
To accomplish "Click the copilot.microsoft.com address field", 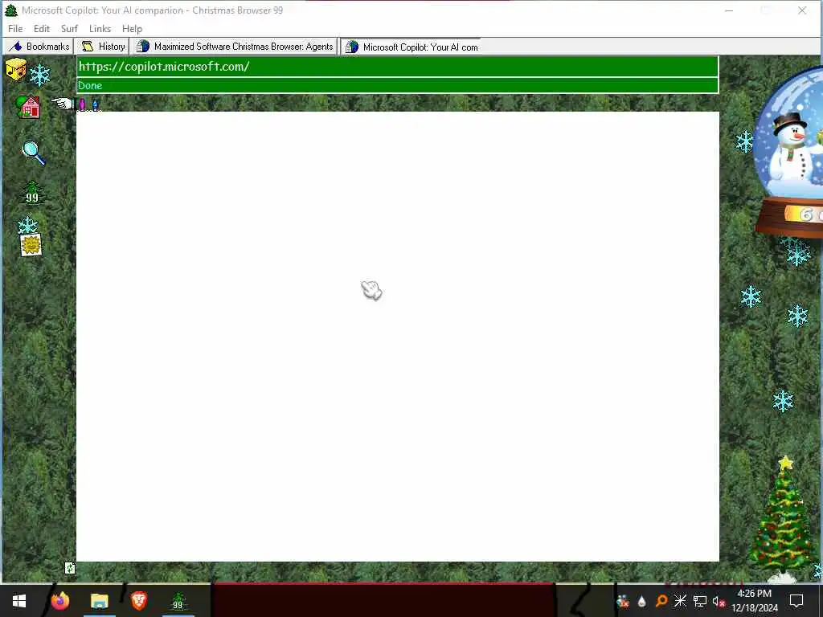I will pos(397,67).
